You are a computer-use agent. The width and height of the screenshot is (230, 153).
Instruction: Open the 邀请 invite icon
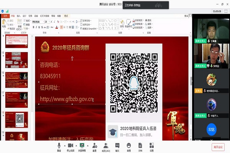pos(94,146)
